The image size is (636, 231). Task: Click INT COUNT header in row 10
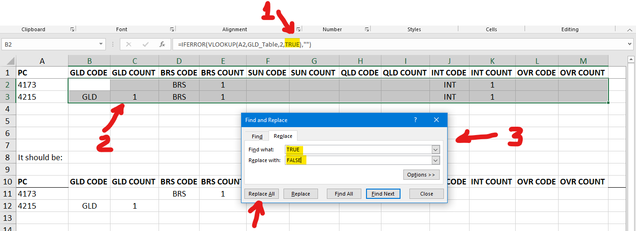pos(492,182)
